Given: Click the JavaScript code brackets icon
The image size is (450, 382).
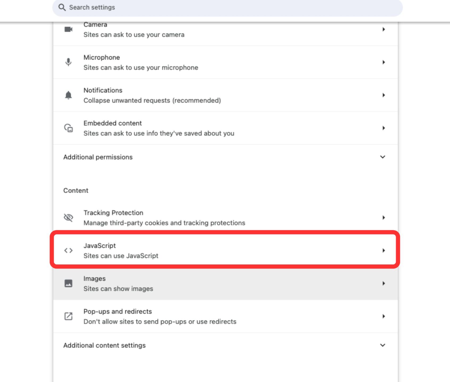Looking at the screenshot, I should [x=68, y=250].
